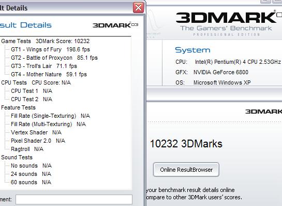The image size is (282, 206).
Task: Select Fill Rate (Single-Texturing) row
Action: (50, 116)
